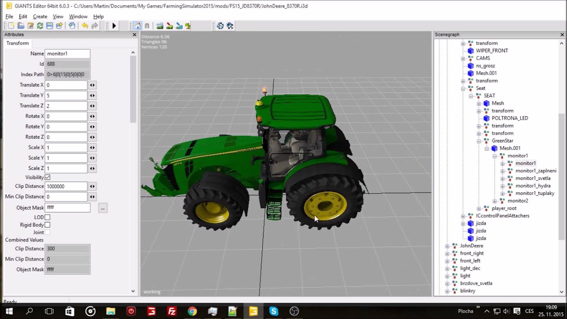
Task: Click the terrain sculpt icon with up arrow
Action: tap(160, 26)
